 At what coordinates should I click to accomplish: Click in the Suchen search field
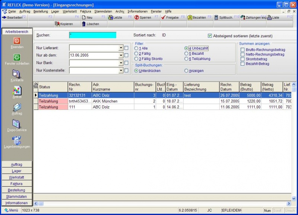(x=93, y=35)
